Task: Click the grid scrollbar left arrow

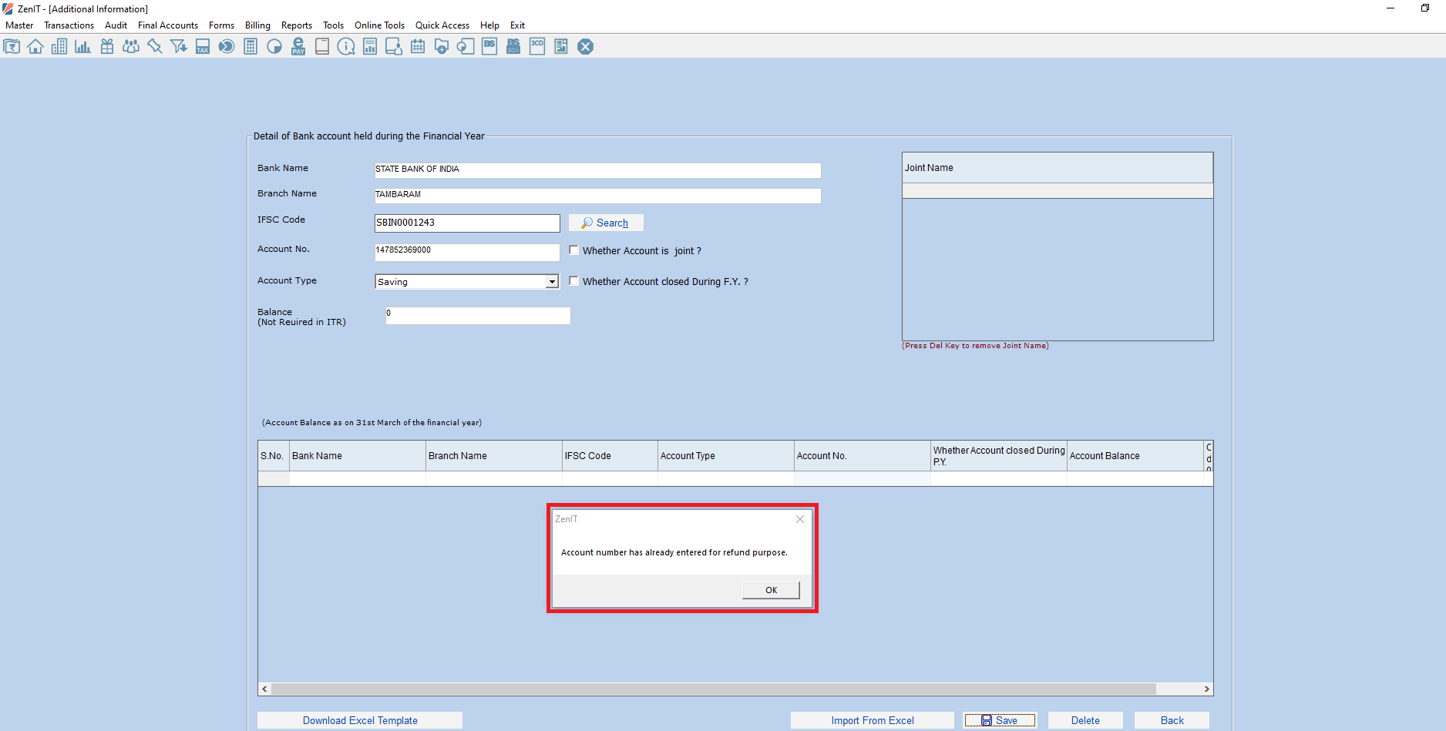Action: [264, 689]
